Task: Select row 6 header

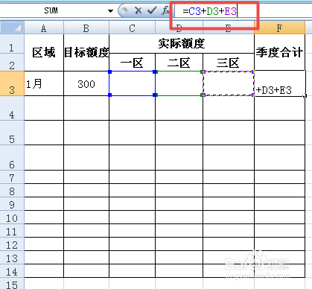Action: (x=12, y=158)
